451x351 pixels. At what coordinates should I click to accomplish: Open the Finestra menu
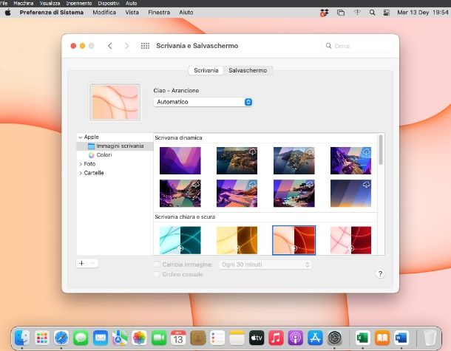159,13
